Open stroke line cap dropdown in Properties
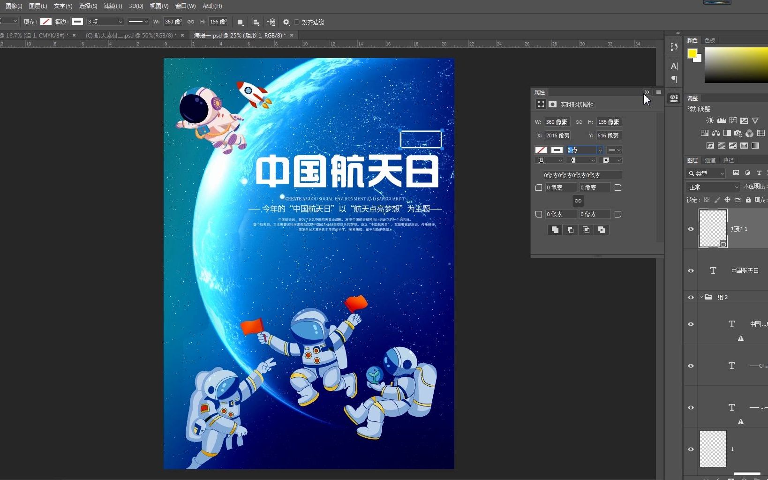This screenshot has width=768, height=480. tap(581, 160)
